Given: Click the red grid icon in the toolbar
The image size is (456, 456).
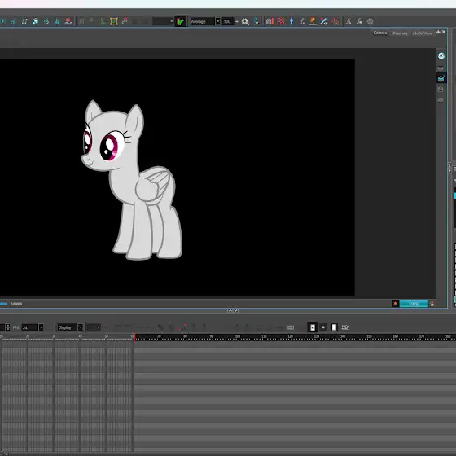Looking at the screenshot, I should (x=281, y=21).
